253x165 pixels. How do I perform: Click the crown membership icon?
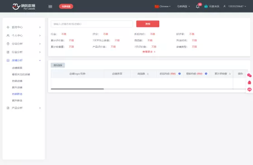point(206,6)
